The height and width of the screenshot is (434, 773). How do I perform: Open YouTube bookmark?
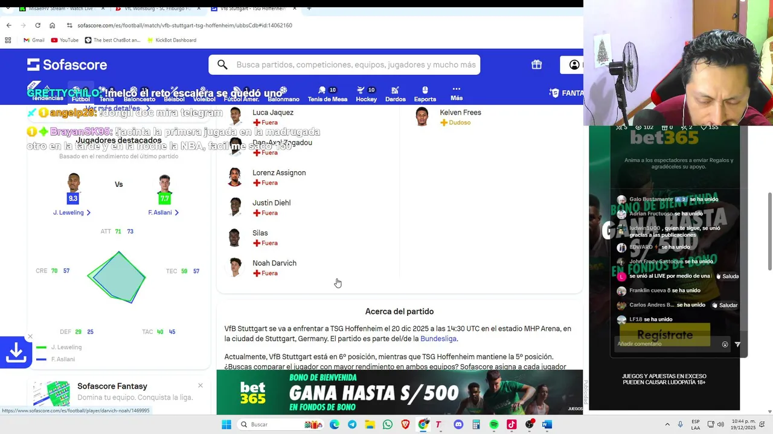[65, 40]
